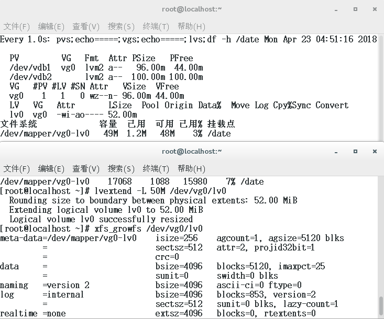Click the rtextents=0 value
384x319 pixels.
[x=290, y=313]
